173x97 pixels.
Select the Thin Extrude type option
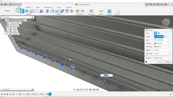(159, 33)
